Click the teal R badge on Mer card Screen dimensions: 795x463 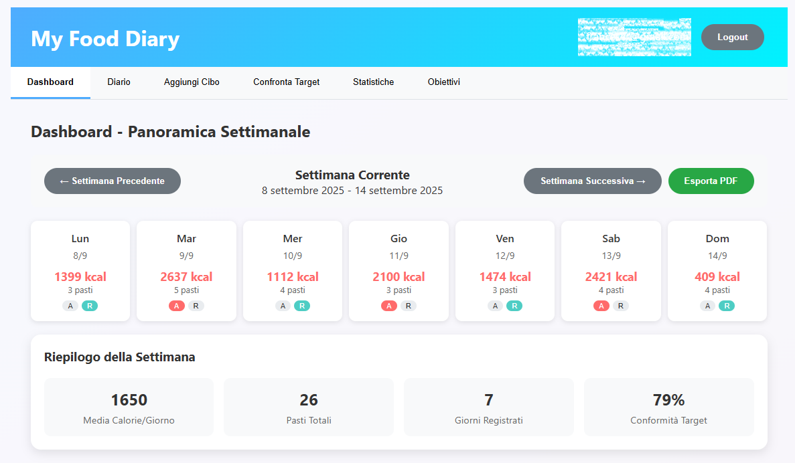[x=302, y=306]
